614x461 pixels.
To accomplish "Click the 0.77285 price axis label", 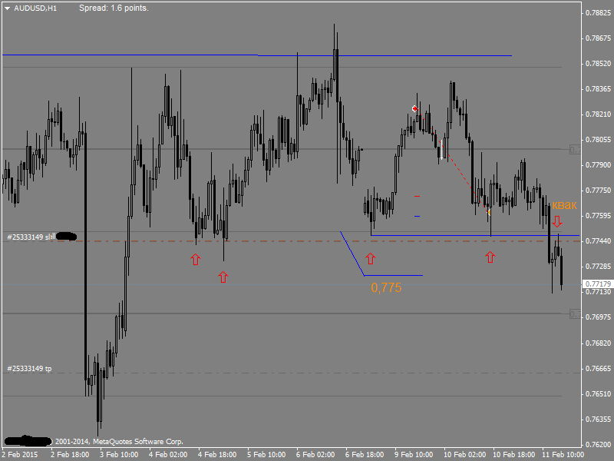I will pos(598,267).
